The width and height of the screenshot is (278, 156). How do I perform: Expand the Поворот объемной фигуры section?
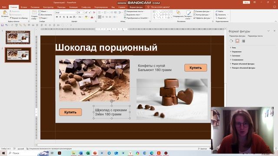242,68
